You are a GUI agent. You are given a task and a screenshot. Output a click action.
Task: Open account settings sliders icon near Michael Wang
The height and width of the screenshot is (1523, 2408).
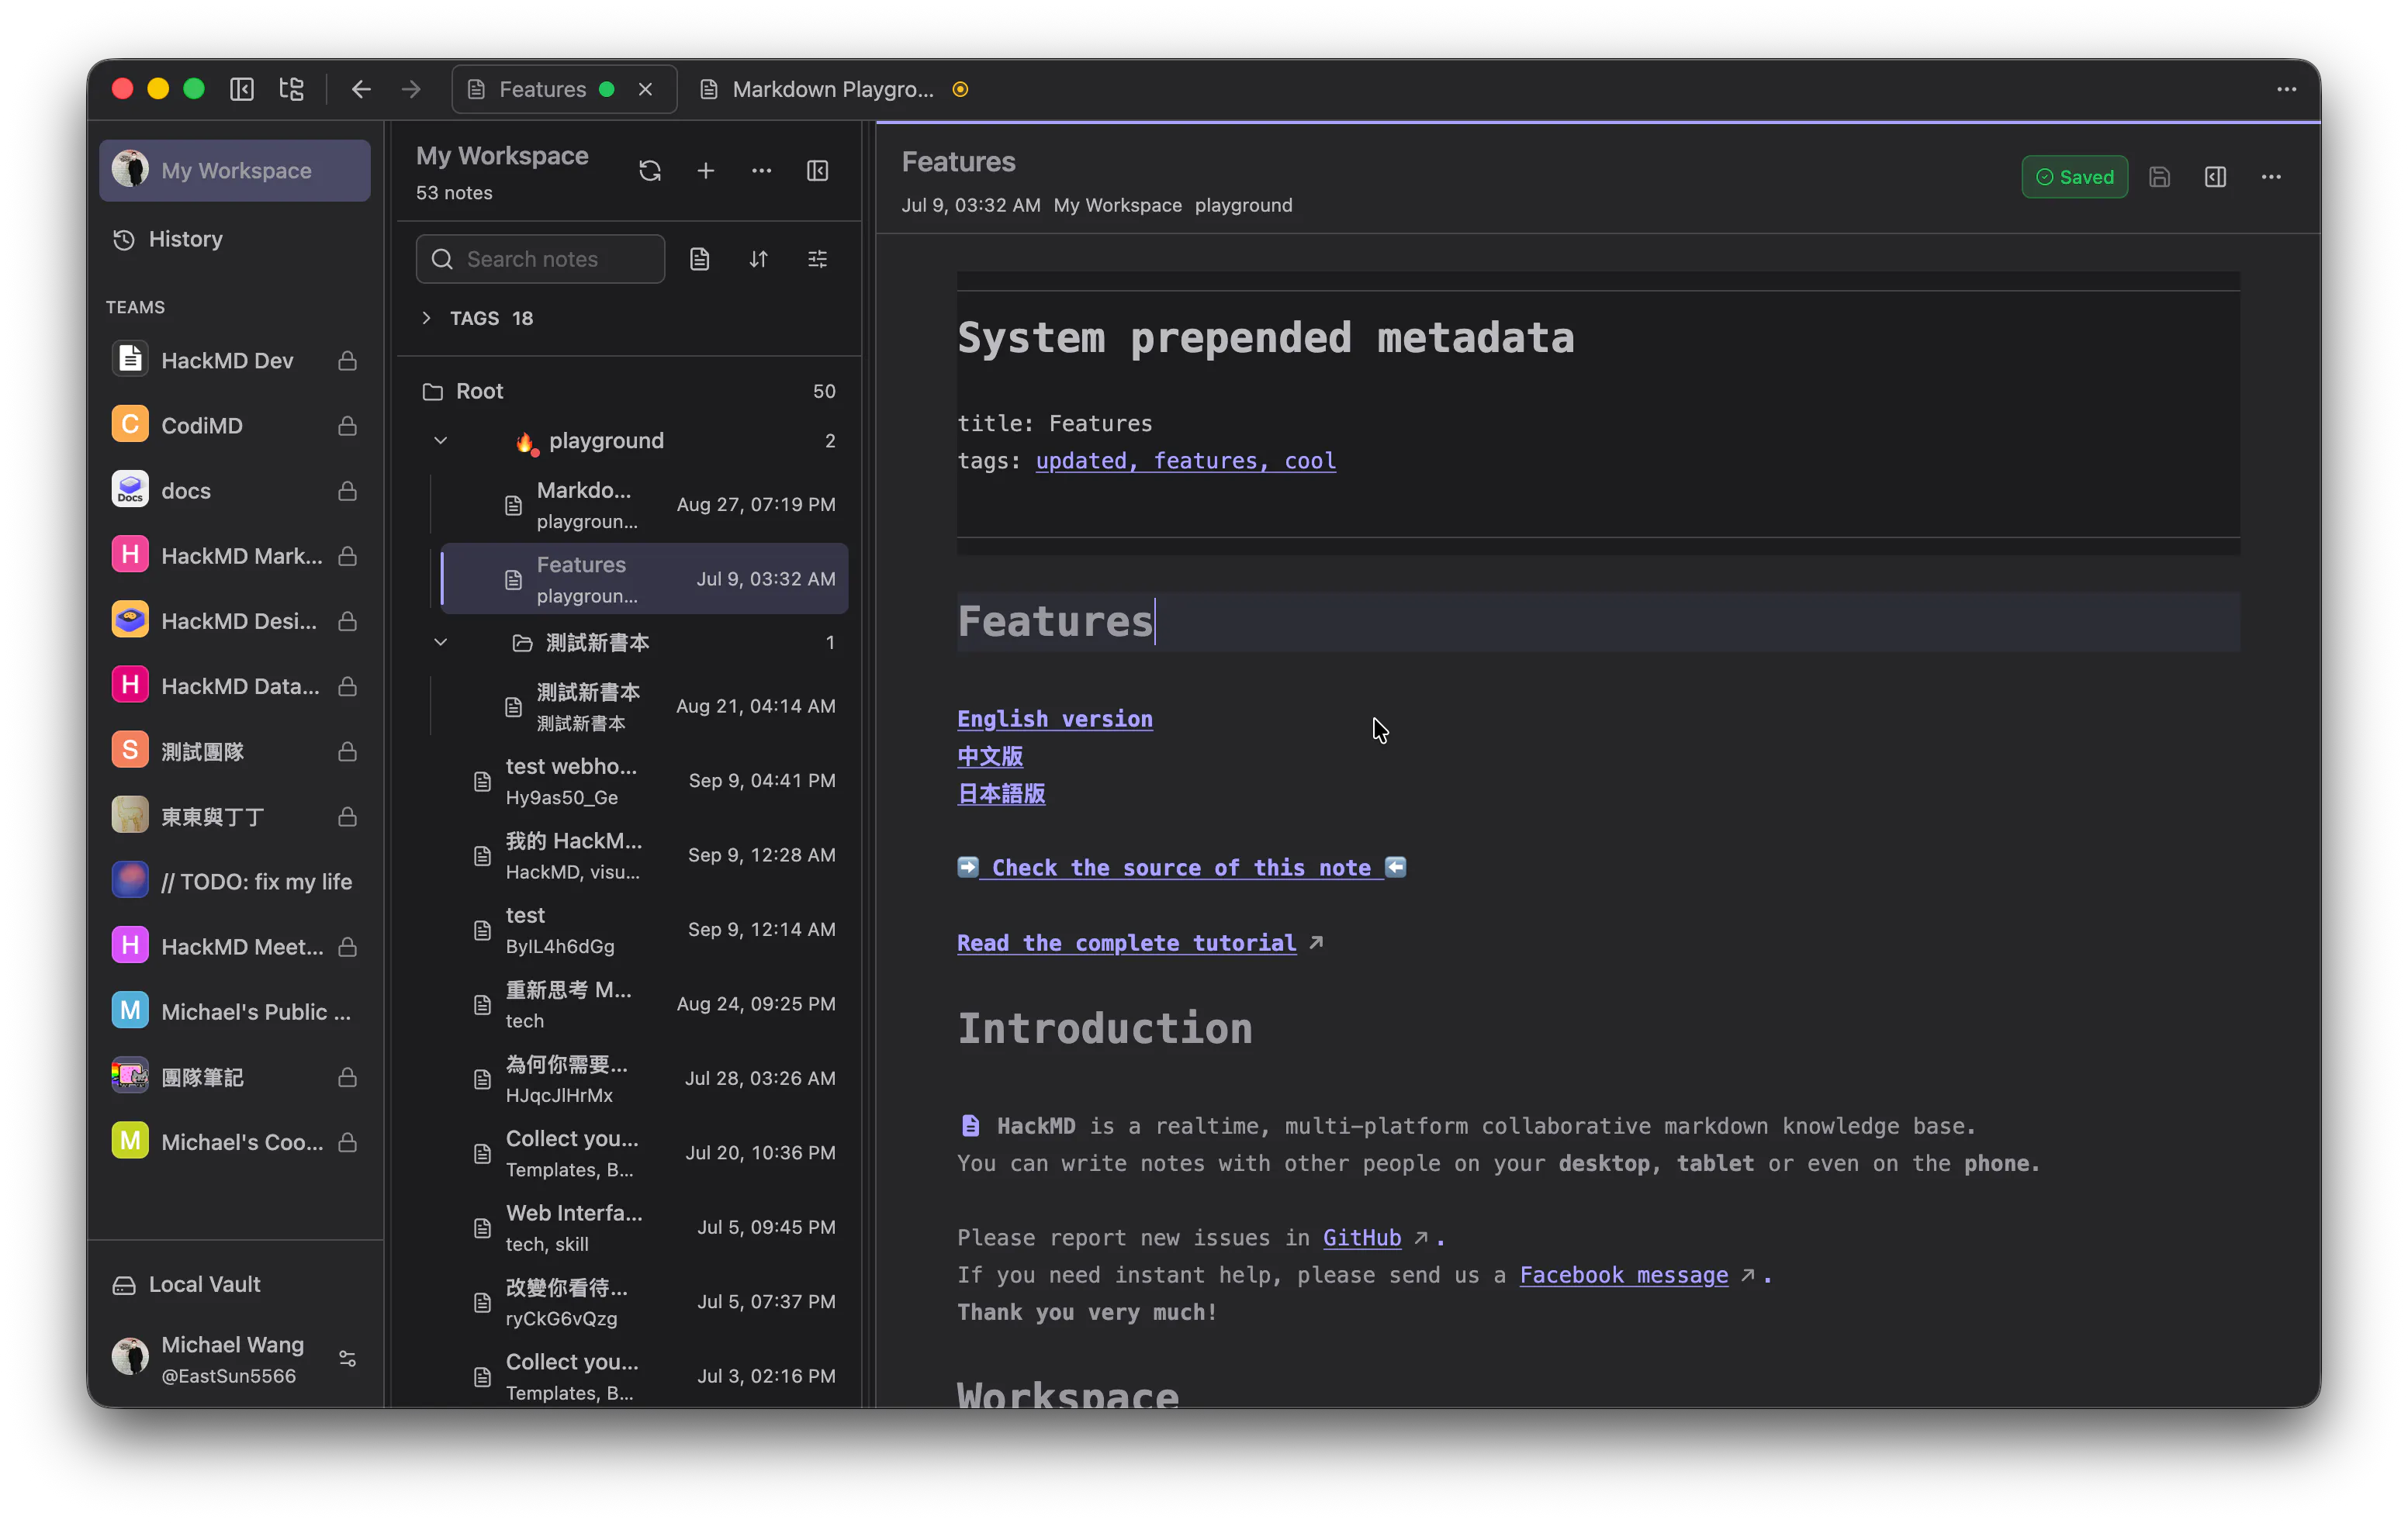coord(347,1359)
